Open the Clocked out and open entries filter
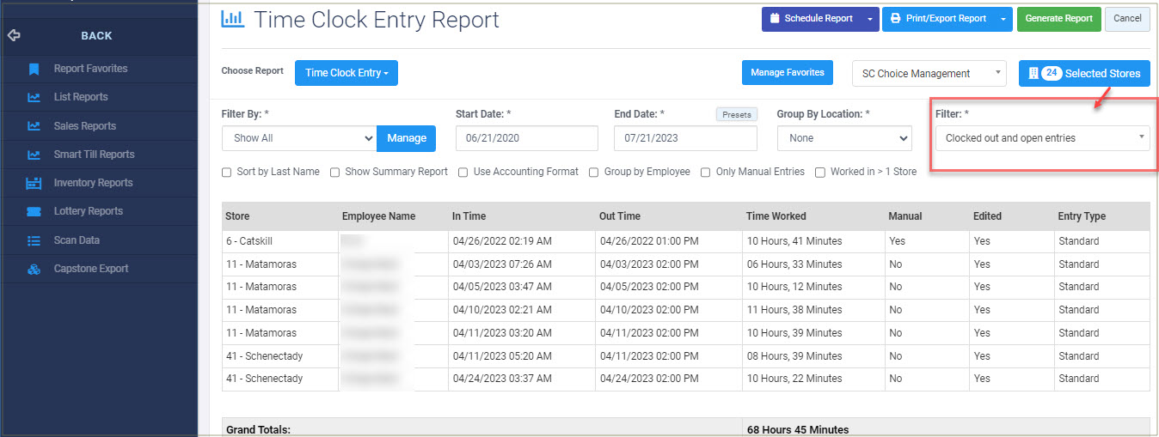Screen dimensions: 1159x437 point(1041,138)
